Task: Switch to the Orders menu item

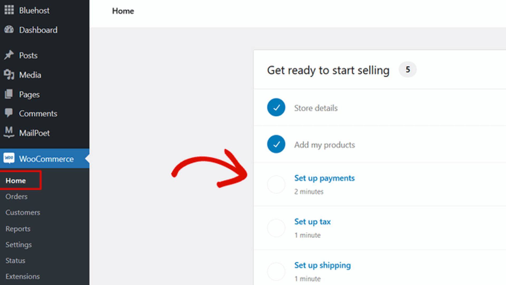Action: (16, 196)
